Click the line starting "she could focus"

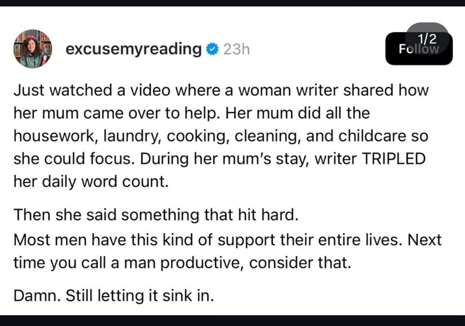[x=219, y=158]
